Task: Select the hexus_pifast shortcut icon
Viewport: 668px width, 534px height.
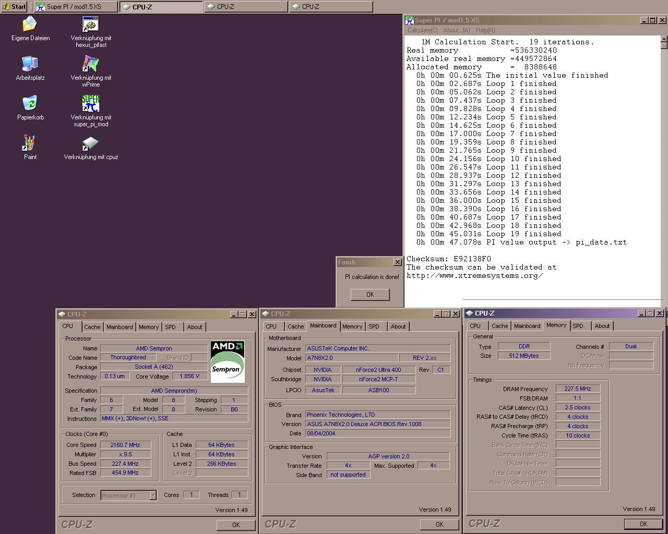Action: coord(91,24)
